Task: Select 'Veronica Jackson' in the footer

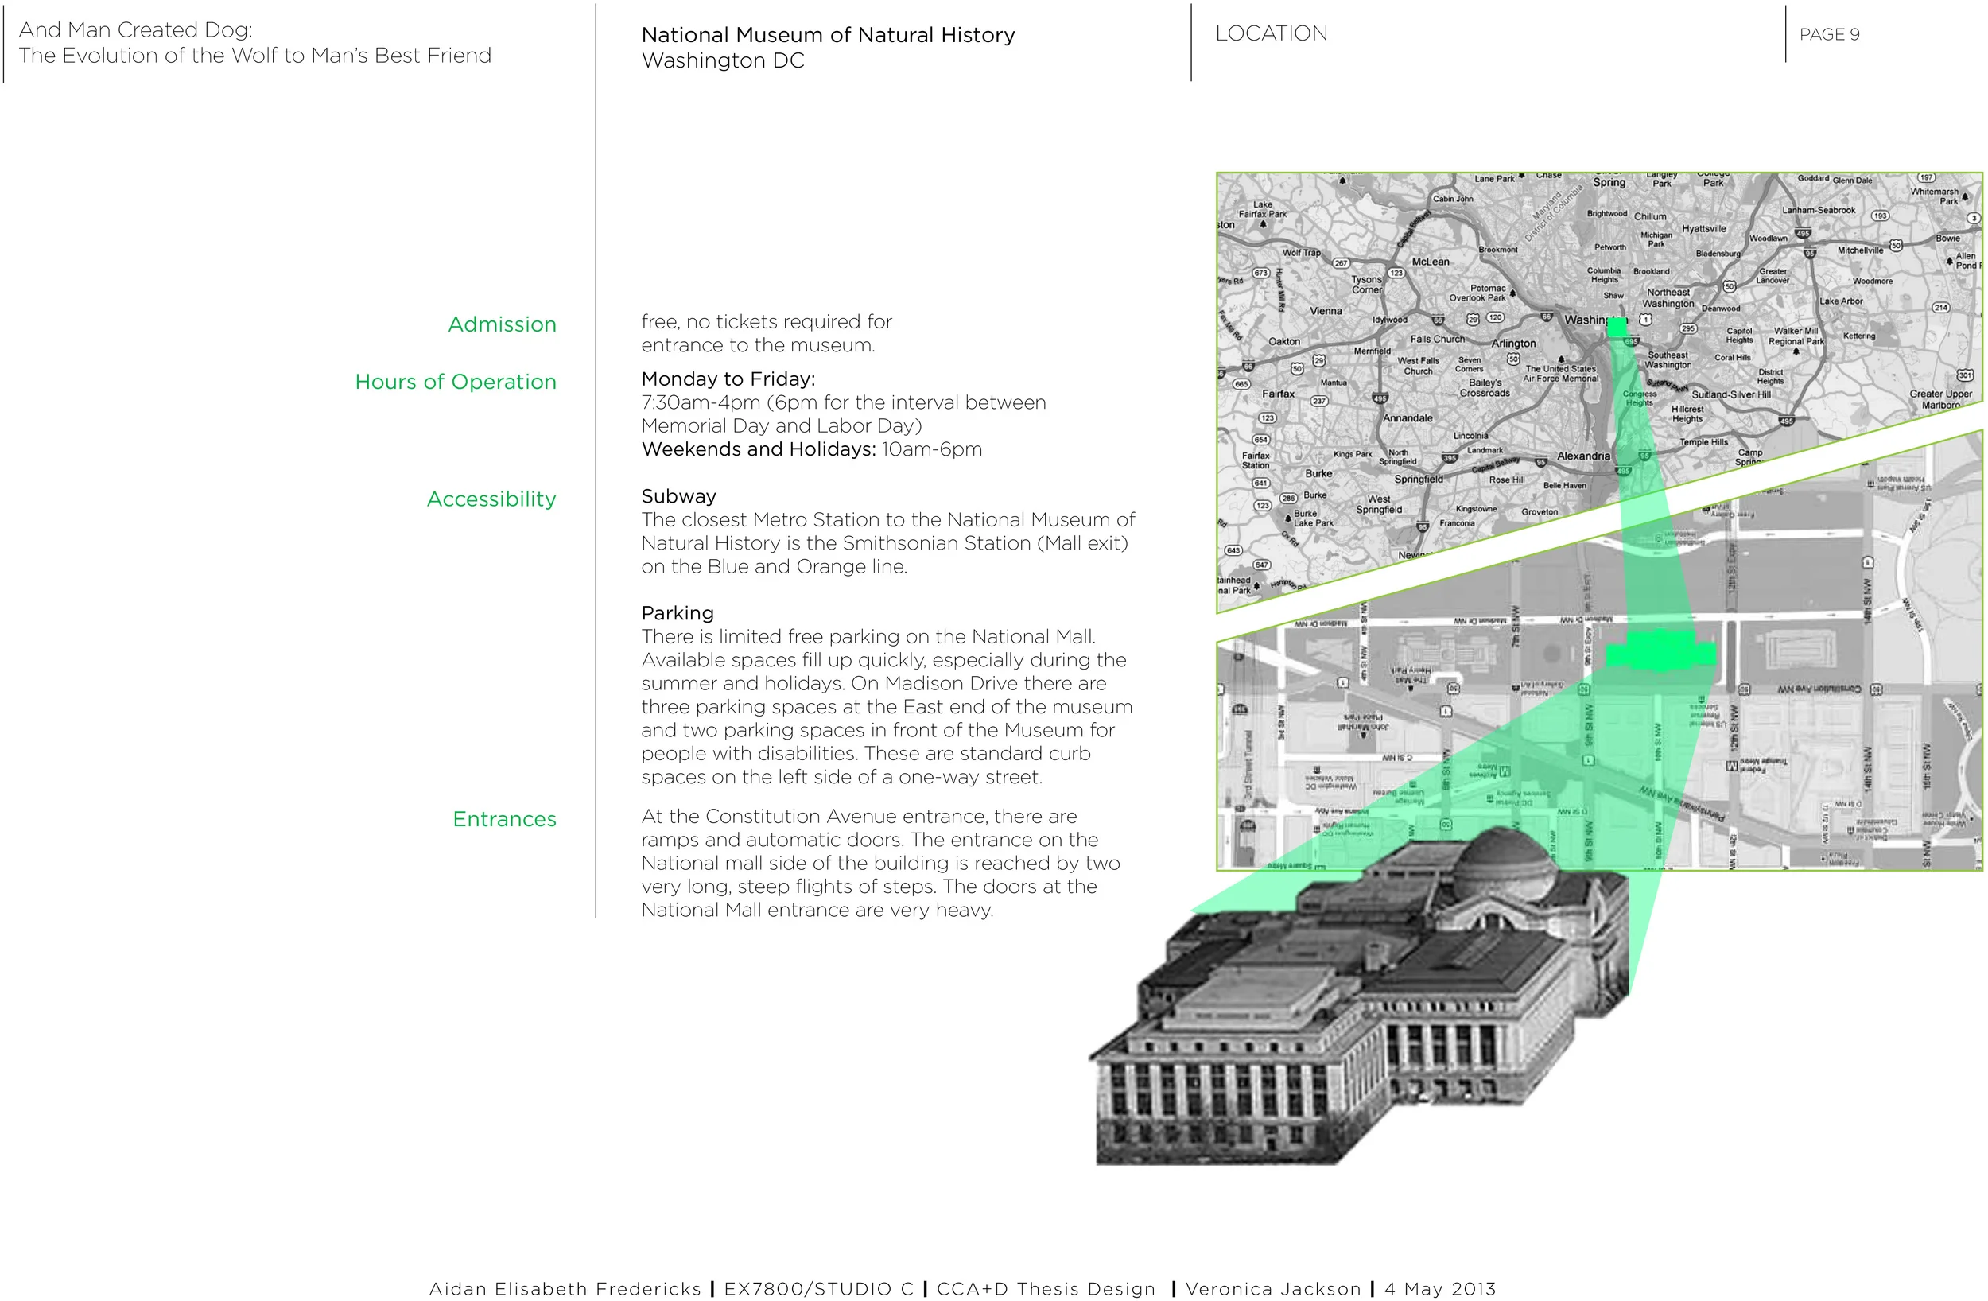Action: point(1274,1289)
